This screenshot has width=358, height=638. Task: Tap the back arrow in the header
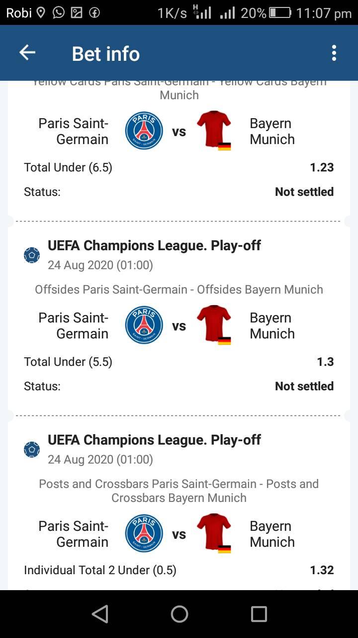[x=27, y=53]
